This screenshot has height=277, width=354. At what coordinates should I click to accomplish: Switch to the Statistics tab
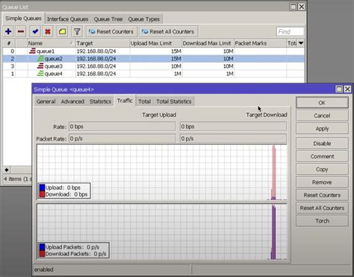[x=100, y=101]
